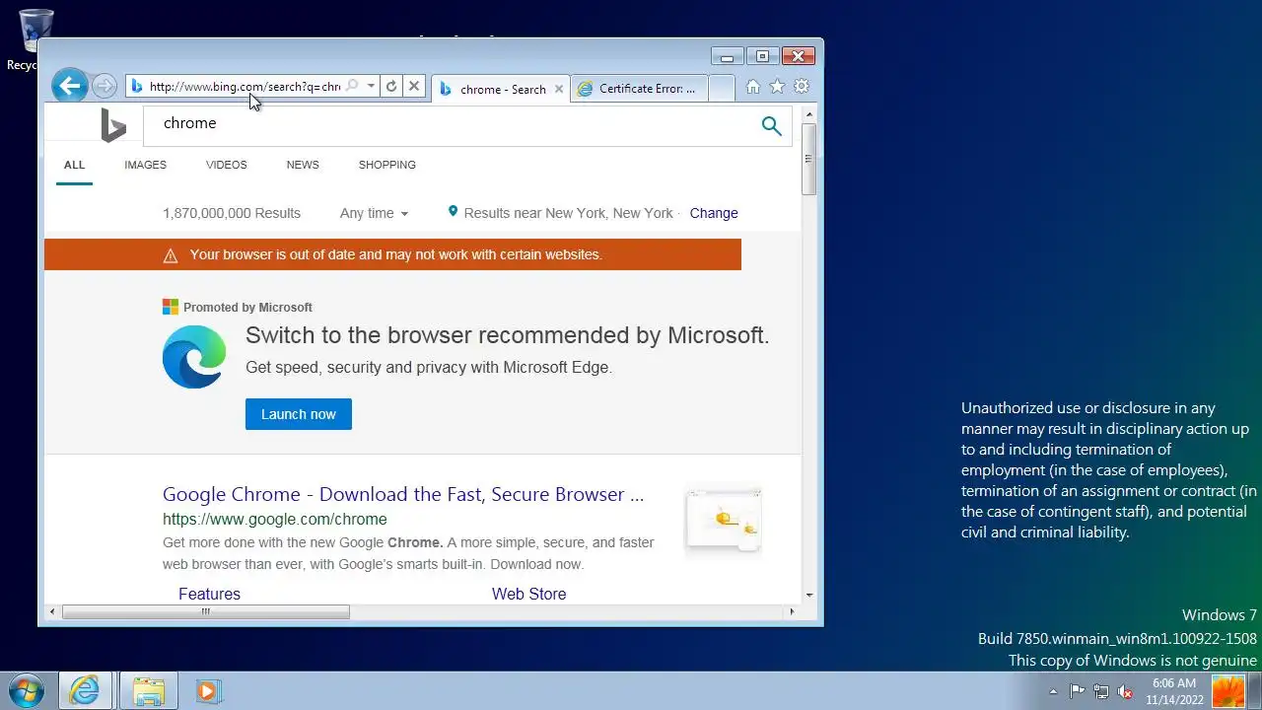
Task: Launch Windows Media Player from the taskbar
Action: (x=208, y=690)
